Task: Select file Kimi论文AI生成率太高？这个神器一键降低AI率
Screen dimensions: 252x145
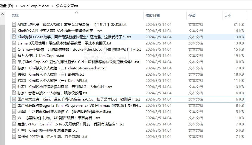Action: pyautogui.click(x=60, y=31)
